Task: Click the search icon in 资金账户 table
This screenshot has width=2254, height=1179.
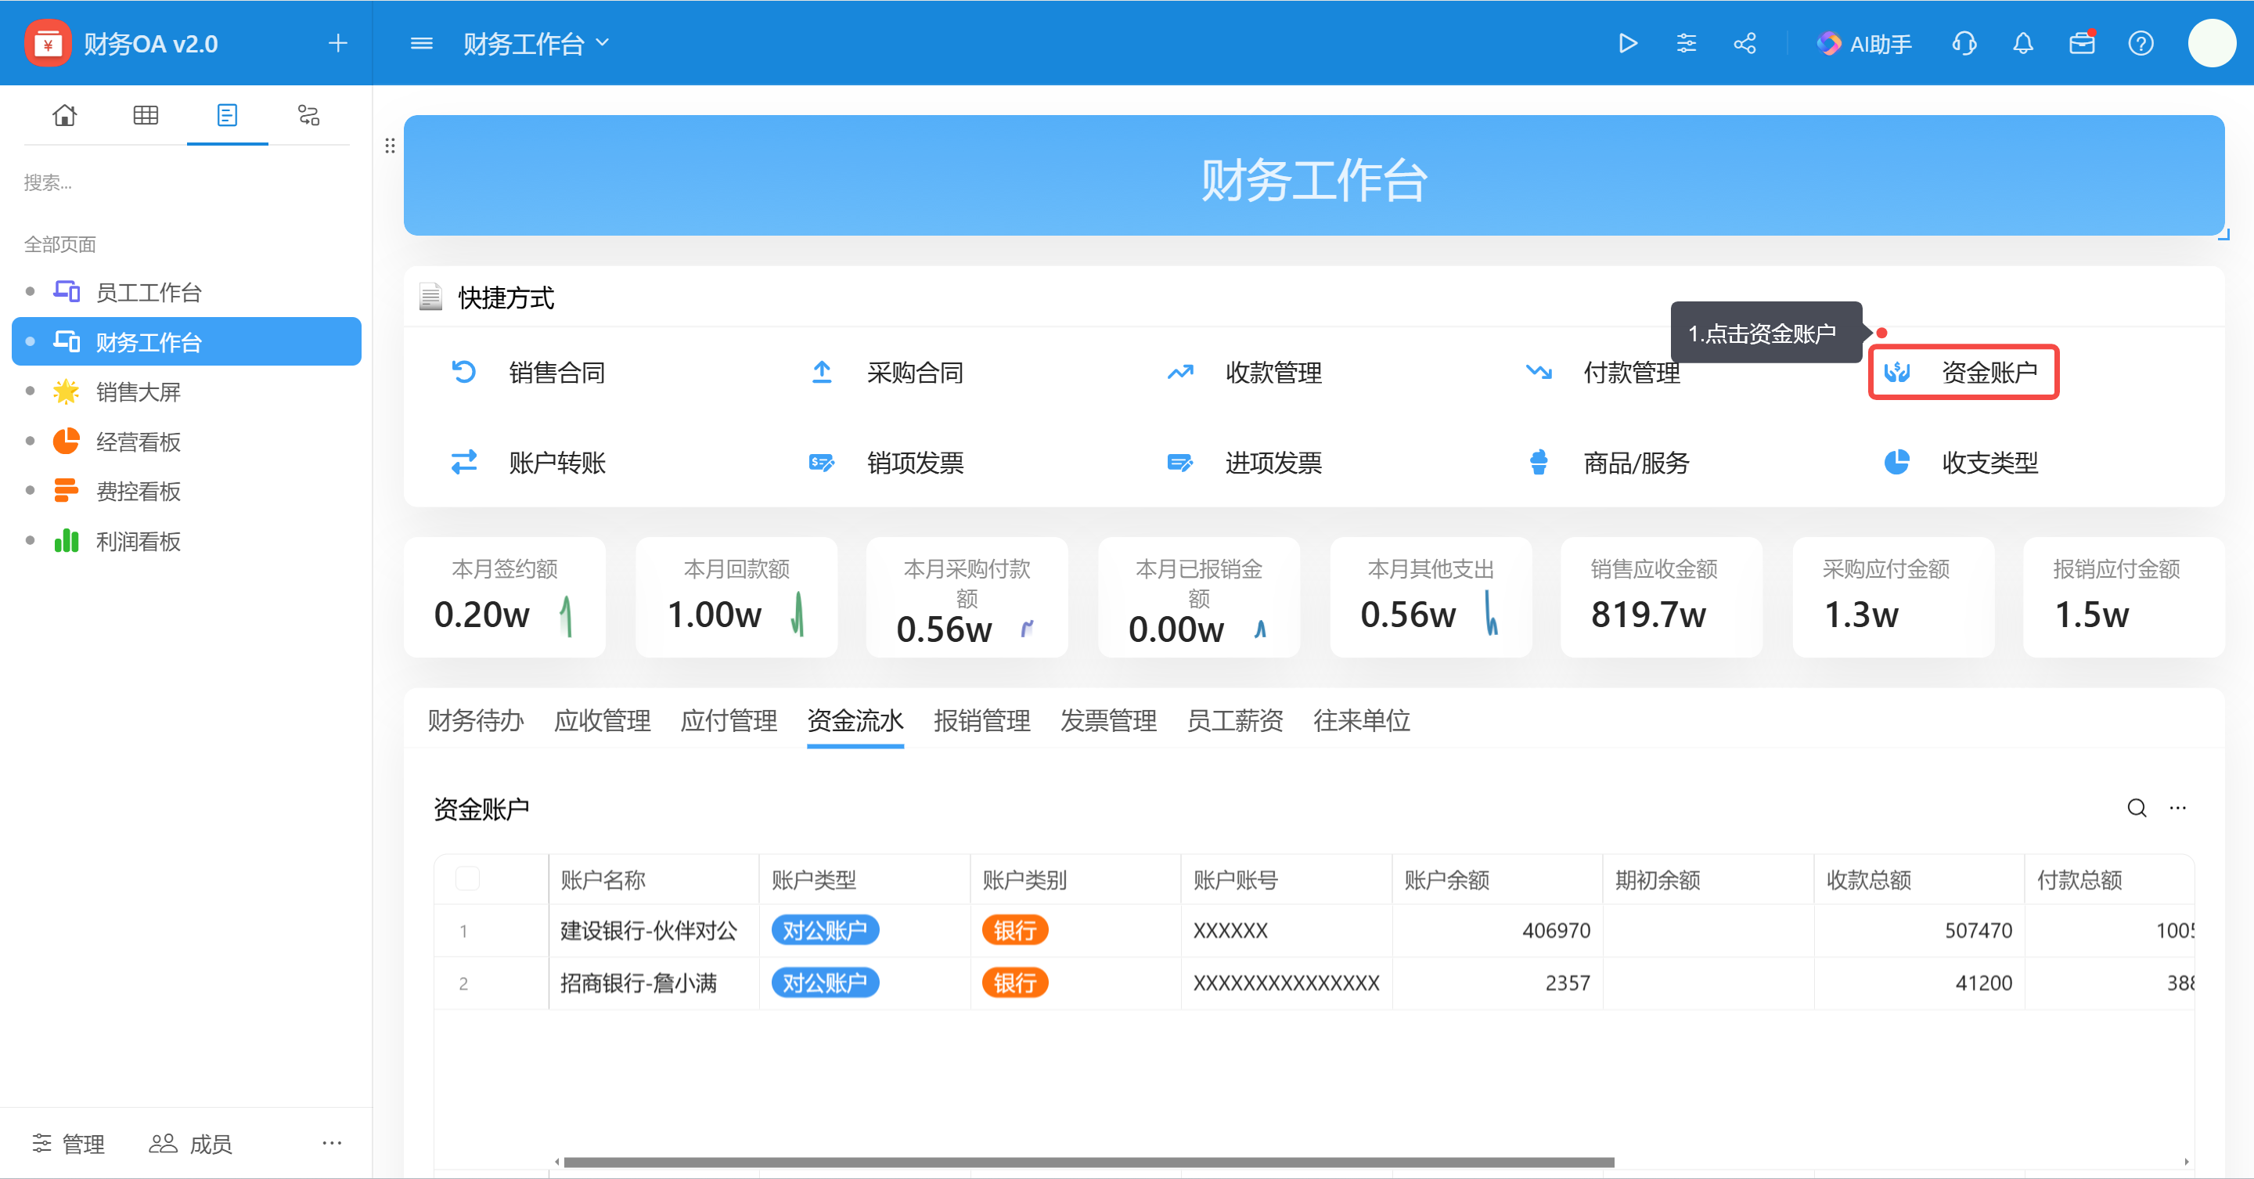Action: click(2136, 807)
